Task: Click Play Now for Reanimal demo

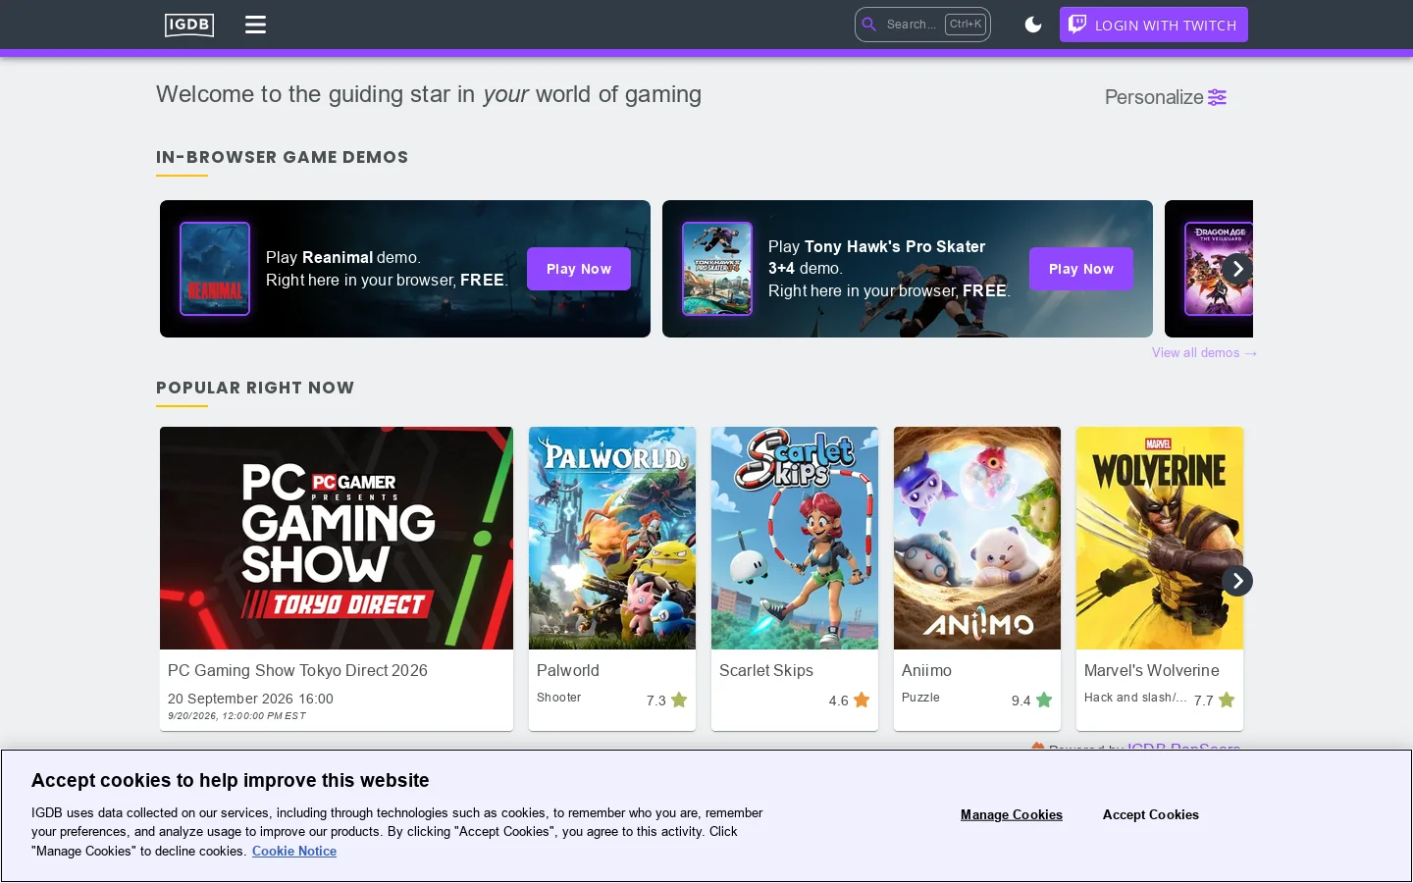Action: (579, 269)
